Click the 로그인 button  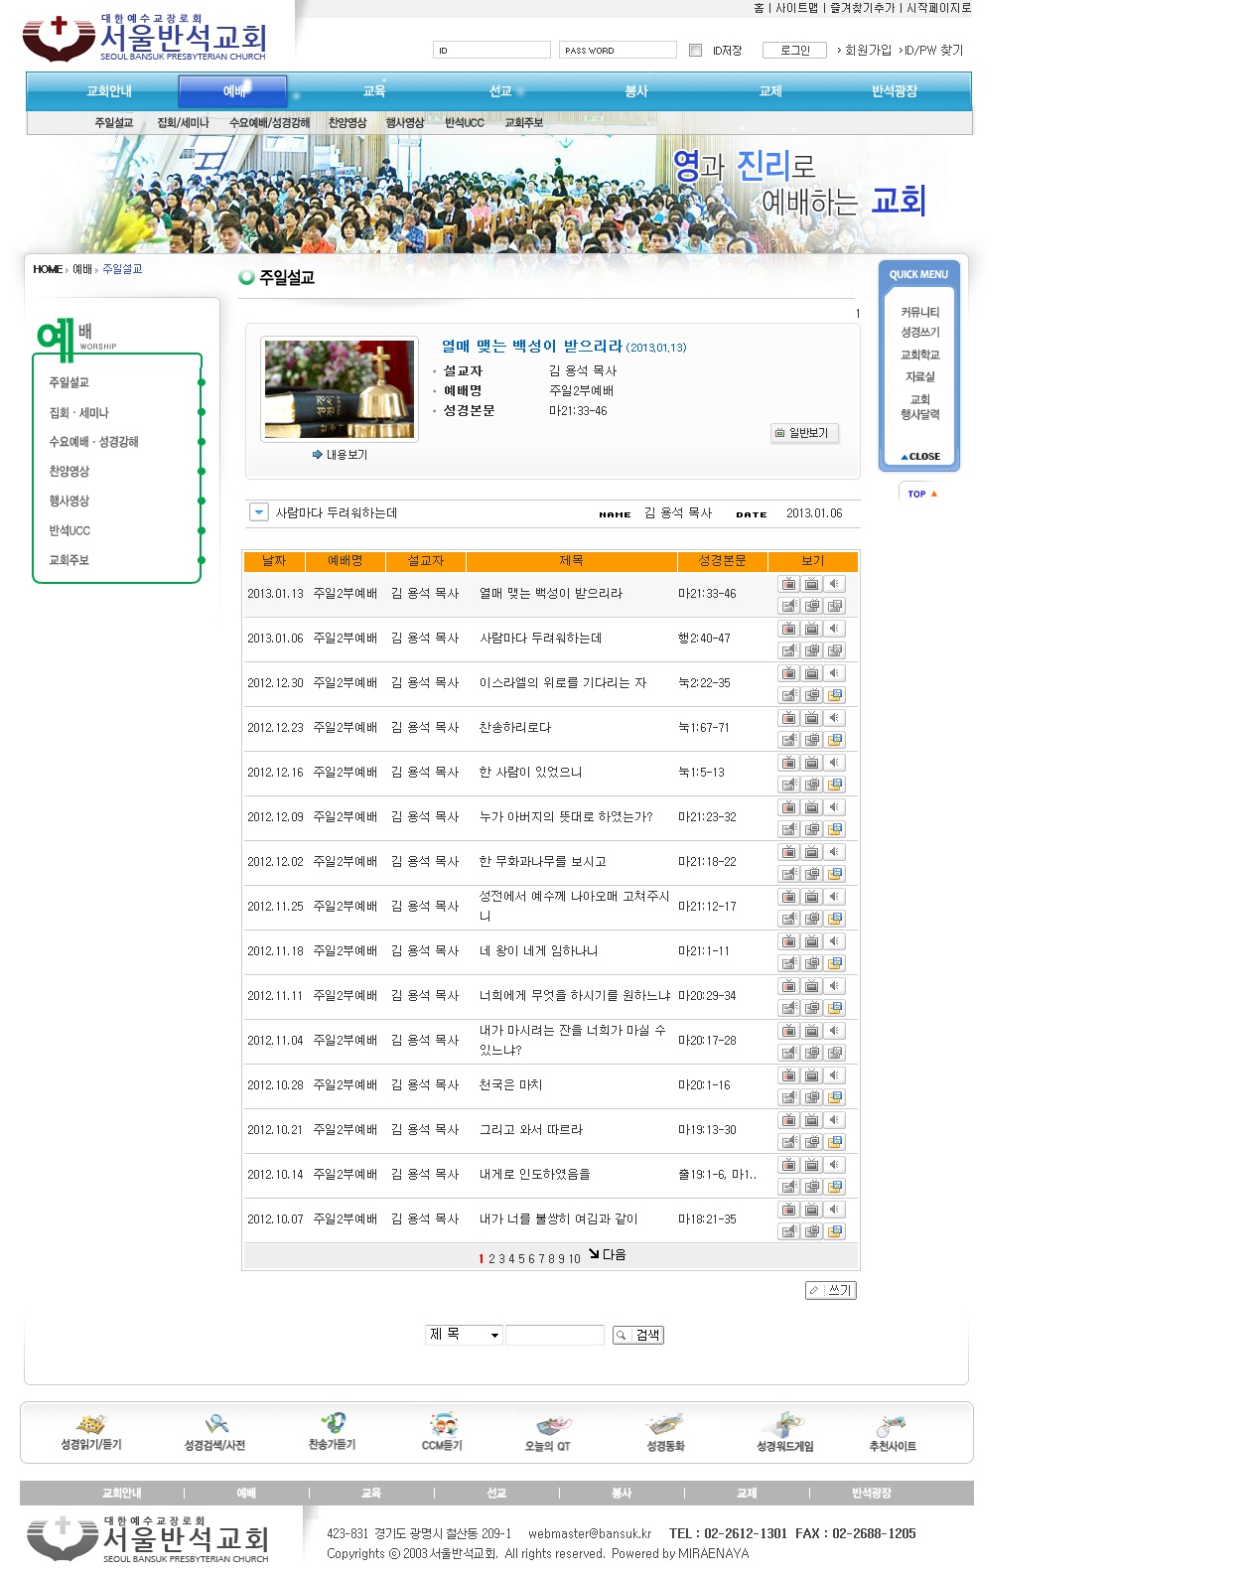[x=794, y=51]
